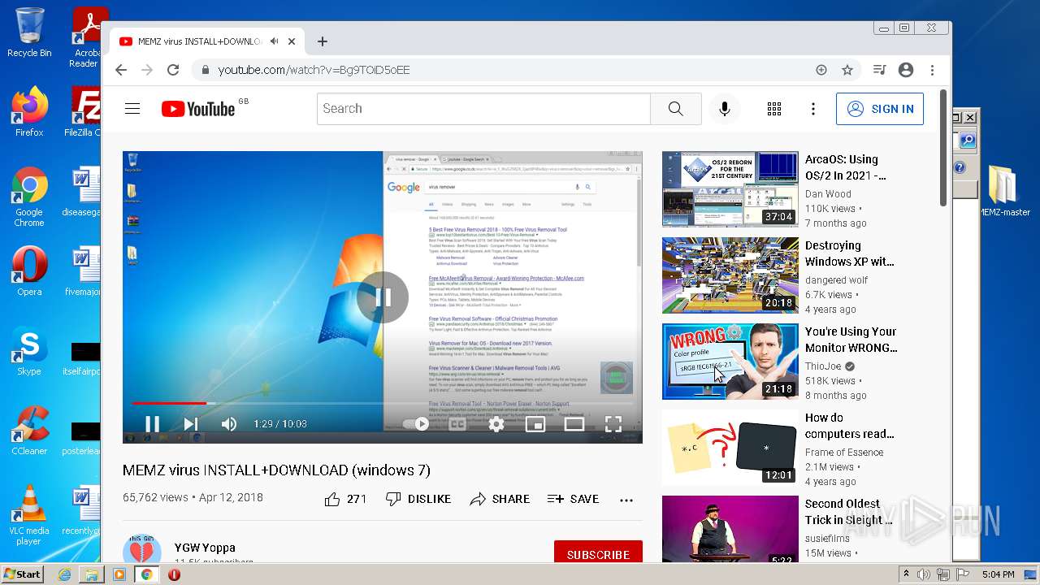
Task: Reload the YouTube page
Action: pyautogui.click(x=173, y=70)
